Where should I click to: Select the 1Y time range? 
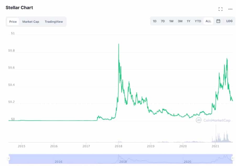189,21
